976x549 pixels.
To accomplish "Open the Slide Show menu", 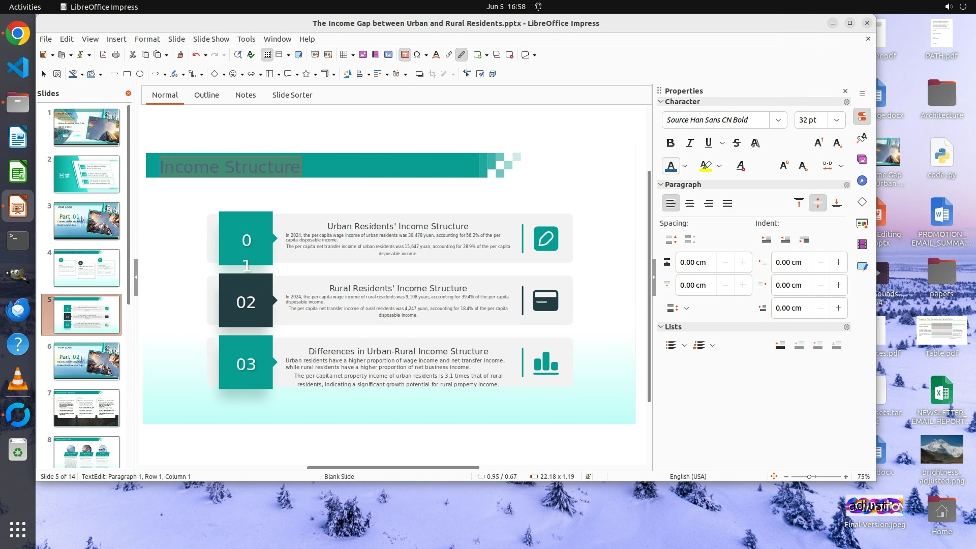I will (x=211, y=39).
